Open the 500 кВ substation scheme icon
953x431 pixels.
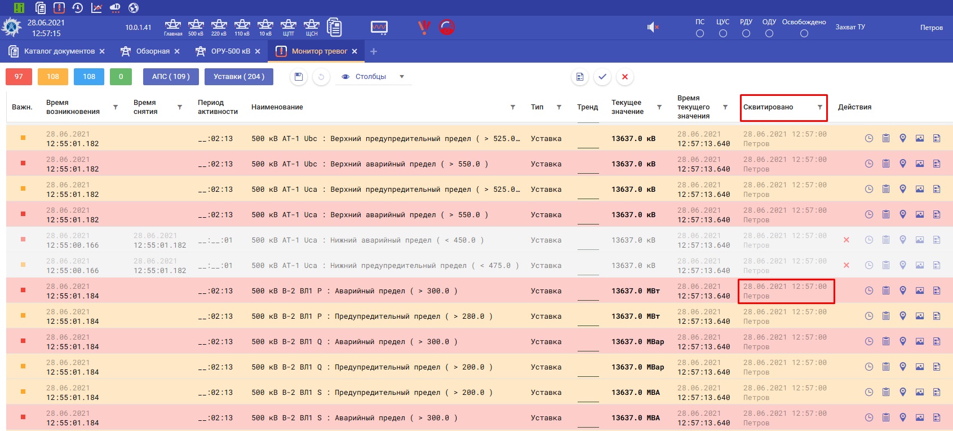pyautogui.click(x=196, y=27)
